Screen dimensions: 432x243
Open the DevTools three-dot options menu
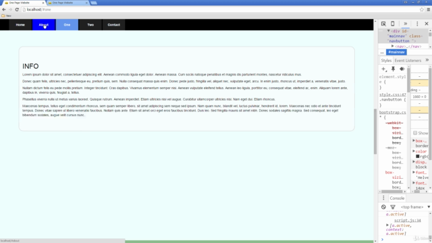(417, 24)
